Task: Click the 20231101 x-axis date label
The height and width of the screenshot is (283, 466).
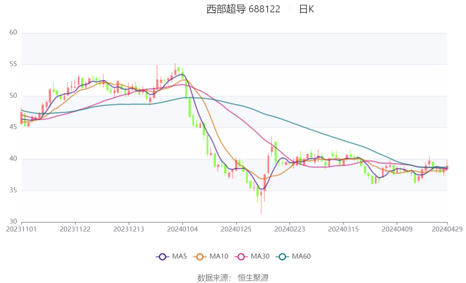Action: pyautogui.click(x=21, y=229)
